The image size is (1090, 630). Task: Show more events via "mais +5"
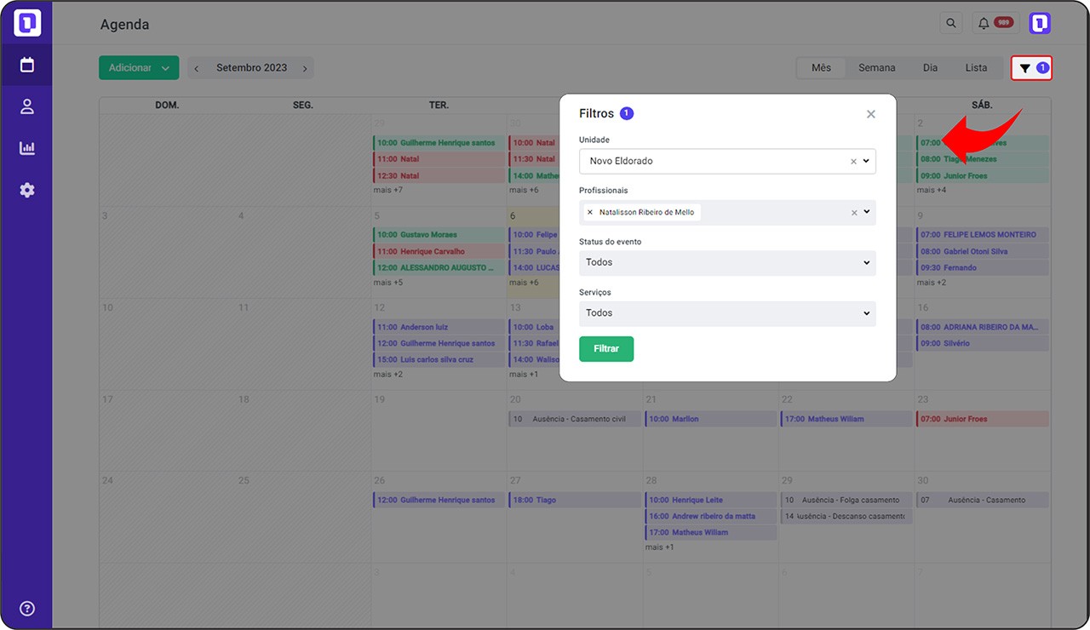(388, 283)
